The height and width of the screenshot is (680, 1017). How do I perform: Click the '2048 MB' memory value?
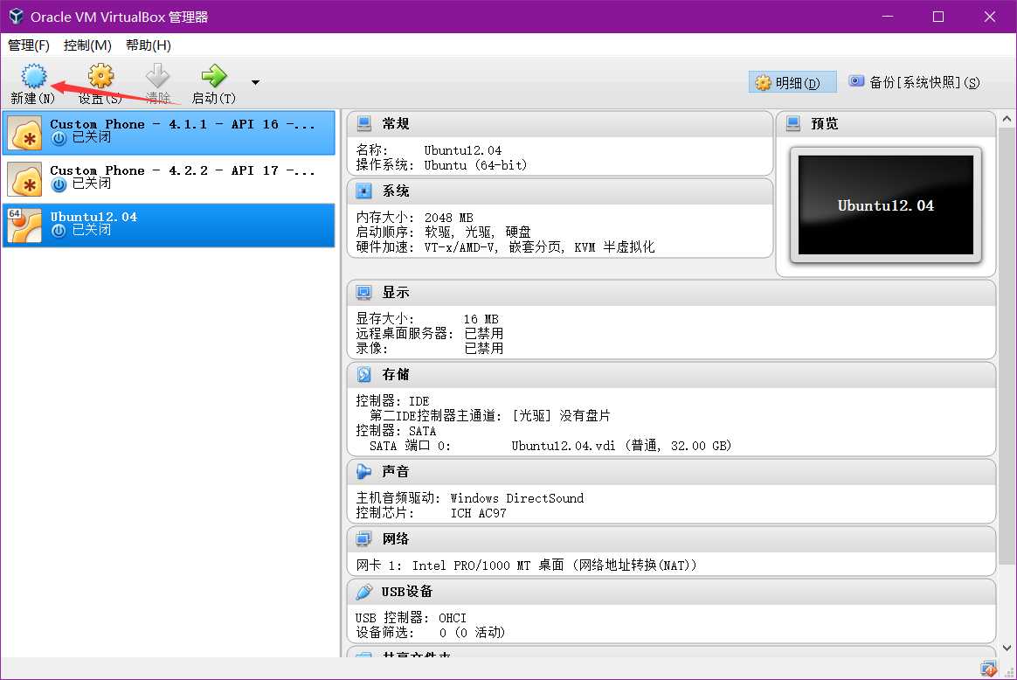point(449,218)
